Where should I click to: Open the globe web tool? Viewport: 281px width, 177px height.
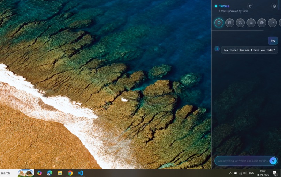point(262,23)
